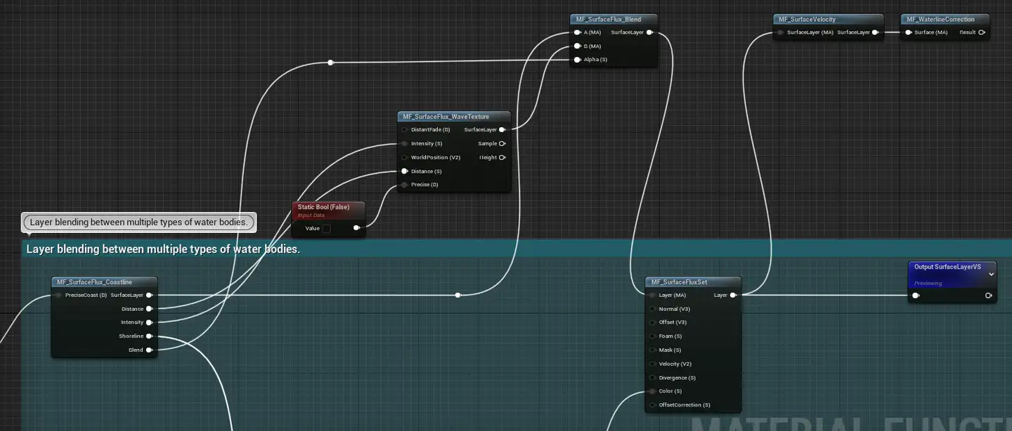Click the Result output pin on MF_WaterlineCorrection

click(x=982, y=32)
